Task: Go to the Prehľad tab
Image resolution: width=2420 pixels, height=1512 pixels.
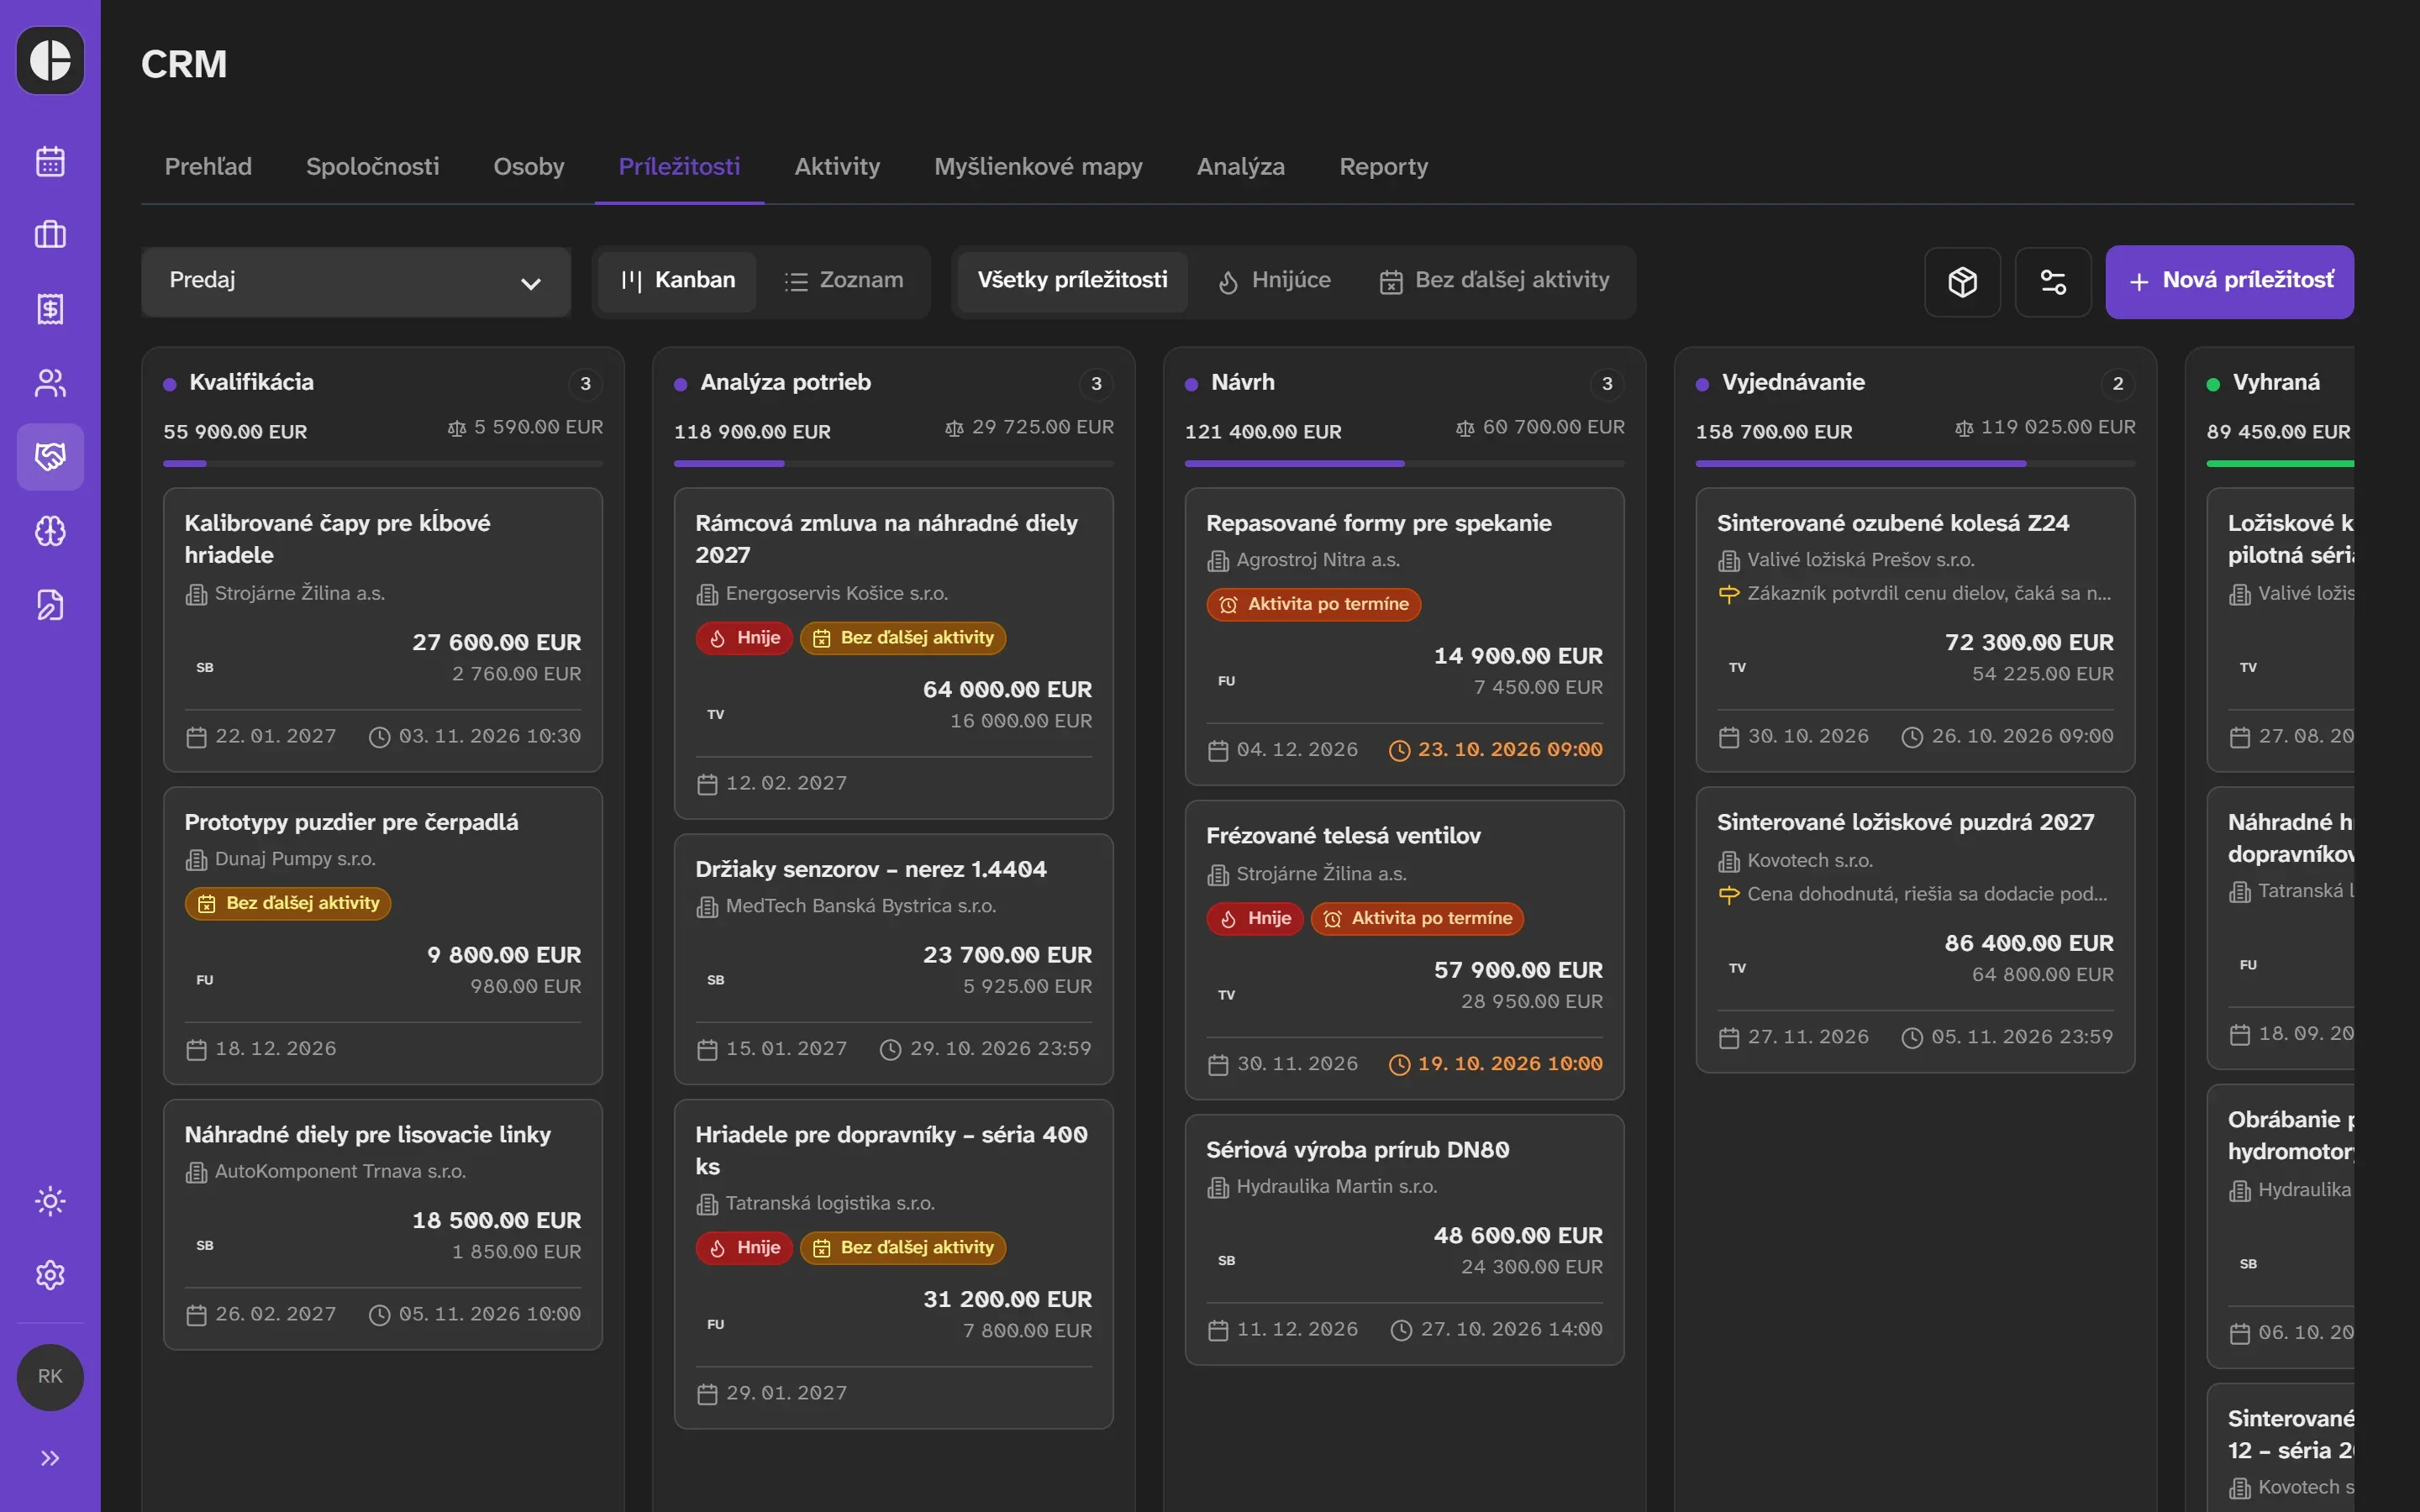Action: [x=208, y=167]
